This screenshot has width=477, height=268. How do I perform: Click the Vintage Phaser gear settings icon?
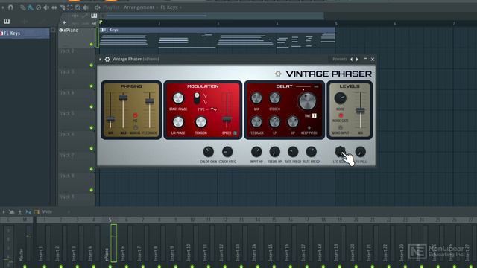pos(107,60)
